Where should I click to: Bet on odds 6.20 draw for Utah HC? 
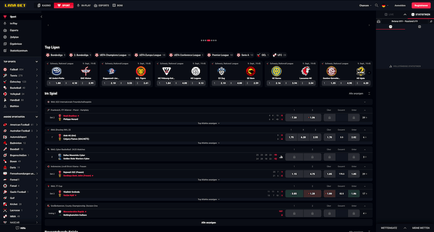click(303, 137)
